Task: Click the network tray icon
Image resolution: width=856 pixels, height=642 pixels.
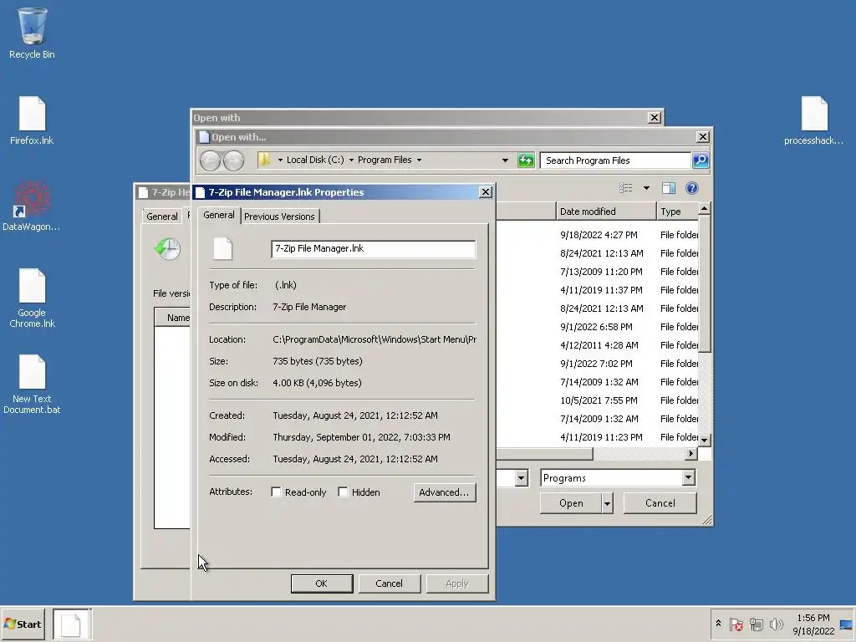Action: (x=756, y=624)
